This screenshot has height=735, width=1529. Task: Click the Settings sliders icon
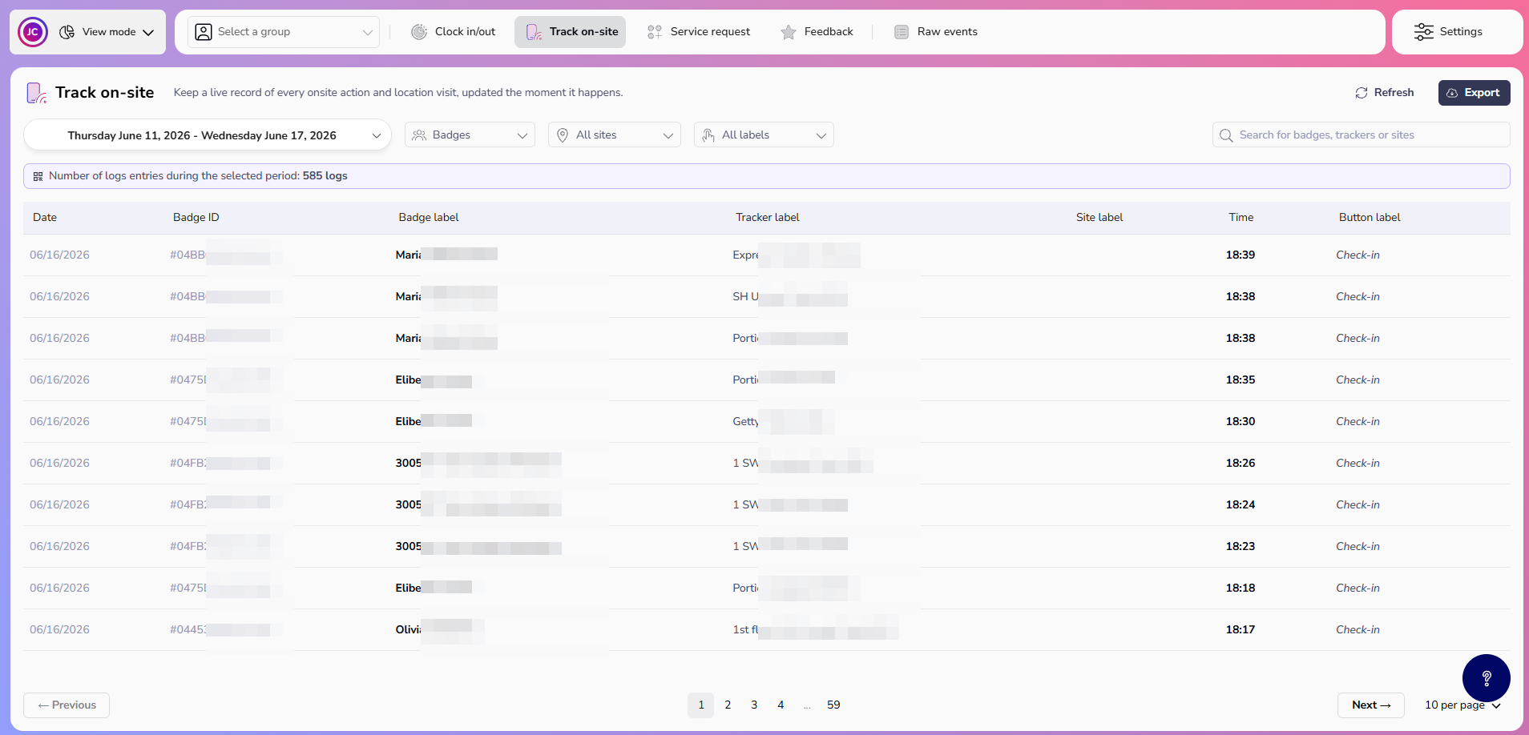click(1424, 32)
